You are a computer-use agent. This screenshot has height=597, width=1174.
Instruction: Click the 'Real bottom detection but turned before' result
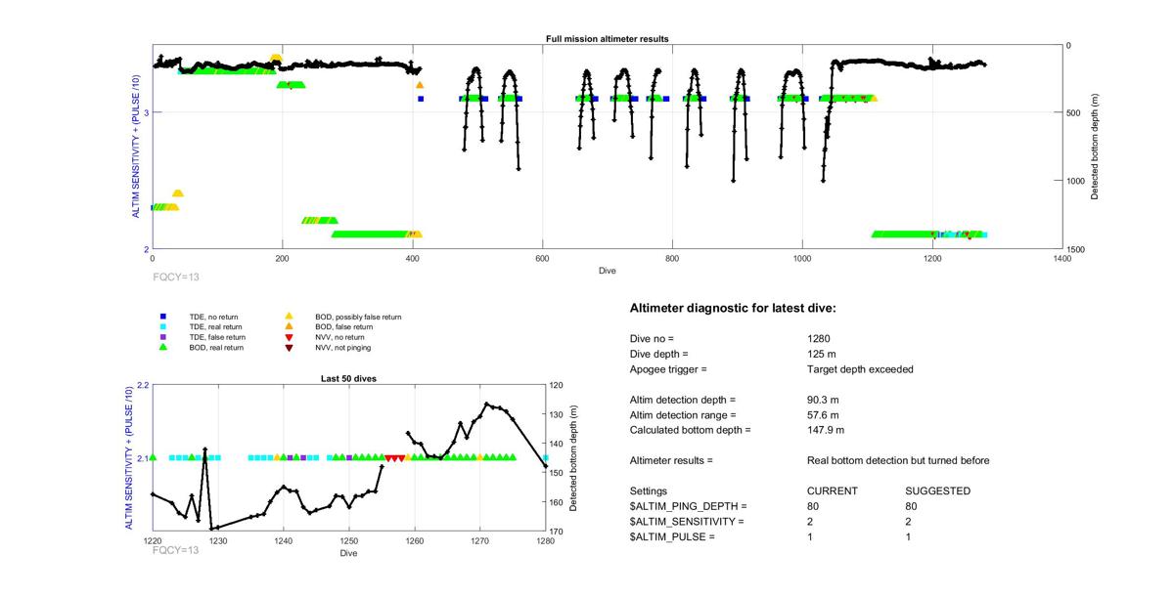[897, 460]
